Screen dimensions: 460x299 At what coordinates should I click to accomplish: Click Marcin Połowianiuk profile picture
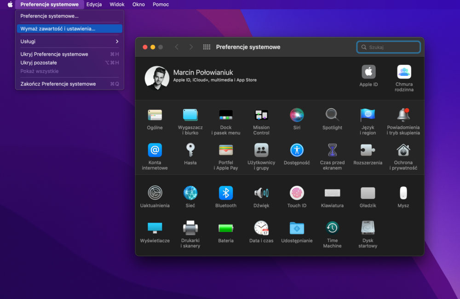click(x=157, y=78)
